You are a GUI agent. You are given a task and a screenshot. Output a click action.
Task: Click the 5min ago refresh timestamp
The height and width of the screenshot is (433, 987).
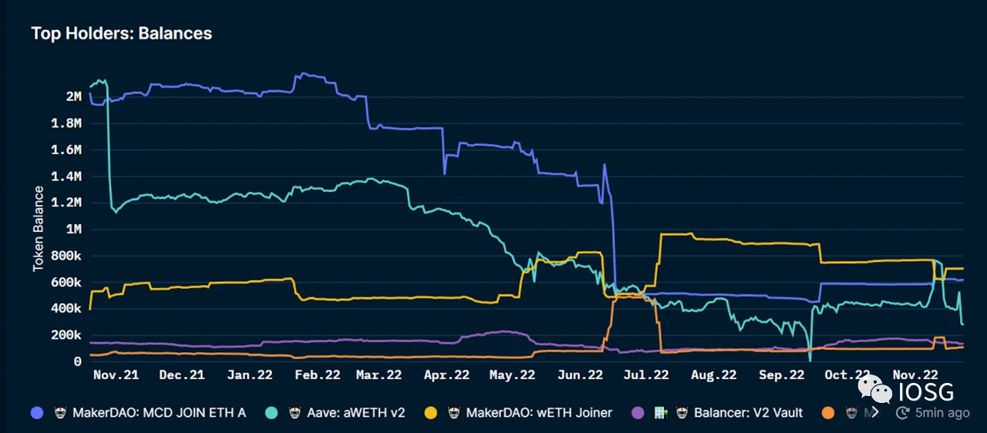click(942, 413)
